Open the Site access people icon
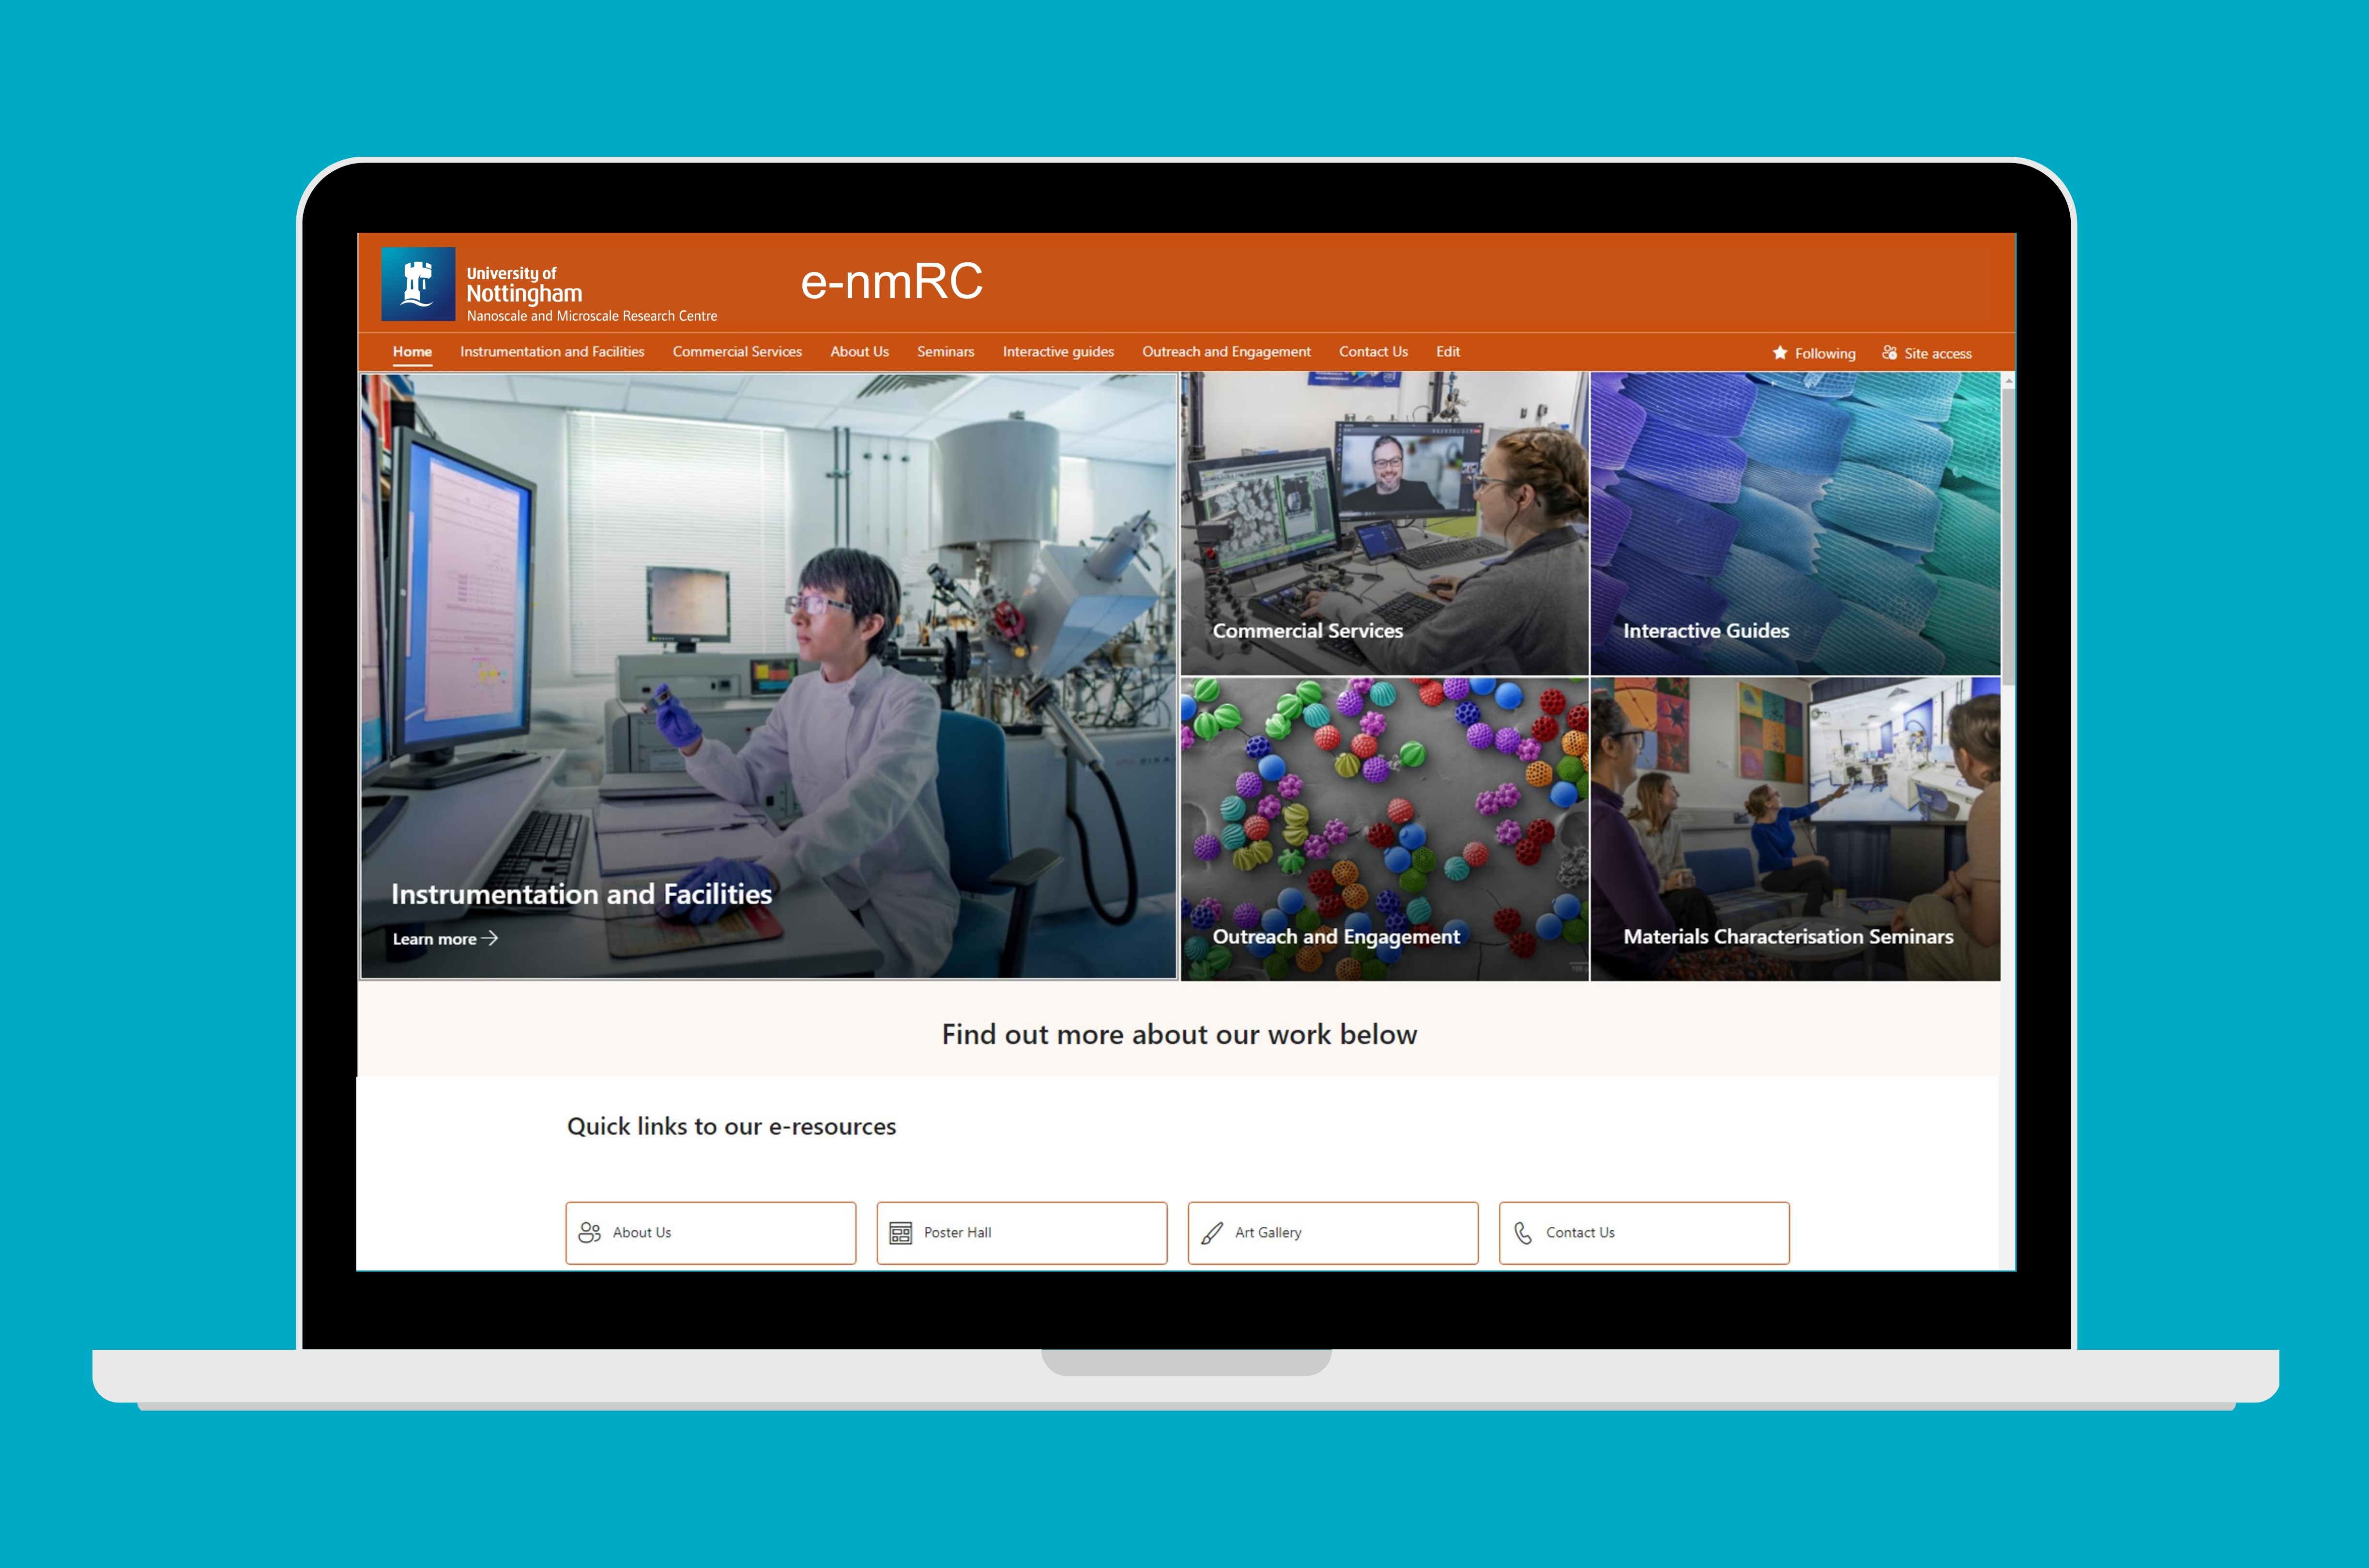 coord(1889,353)
